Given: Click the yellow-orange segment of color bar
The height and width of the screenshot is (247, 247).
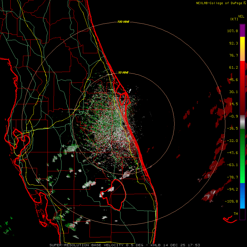Looking at the screenshot, I should click(x=242, y=49).
